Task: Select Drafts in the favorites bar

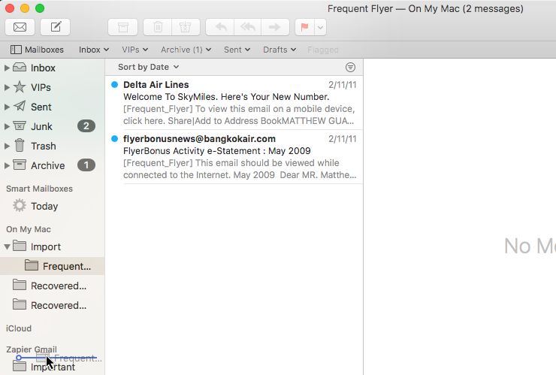Action: pyautogui.click(x=279, y=50)
